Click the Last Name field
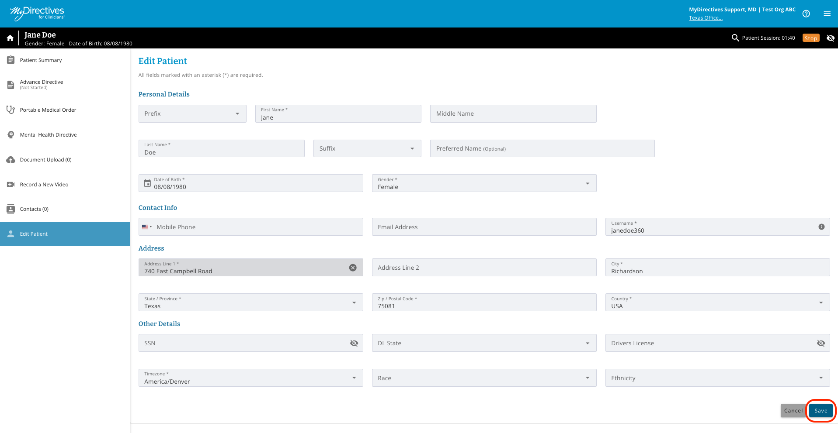The width and height of the screenshot is (838, 433). [222, 148]
